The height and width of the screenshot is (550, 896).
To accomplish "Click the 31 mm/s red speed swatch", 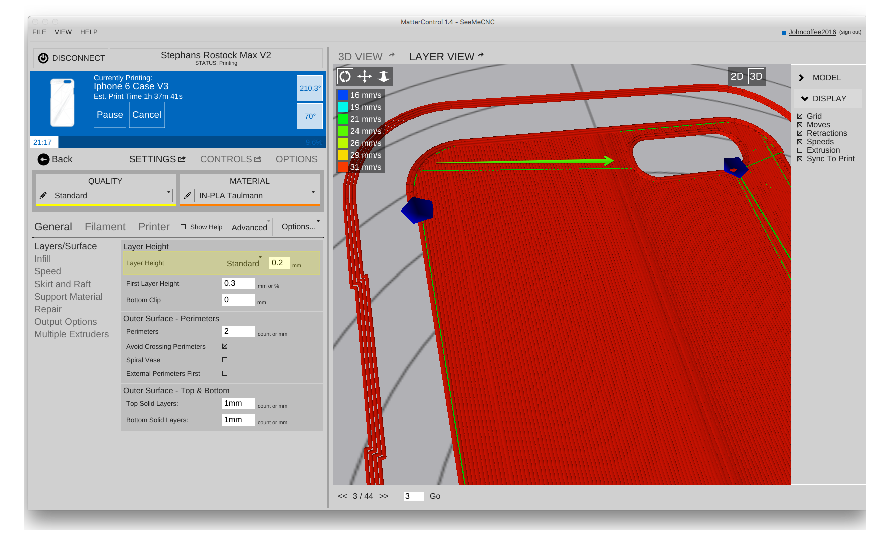I will [x=342, y=167].
